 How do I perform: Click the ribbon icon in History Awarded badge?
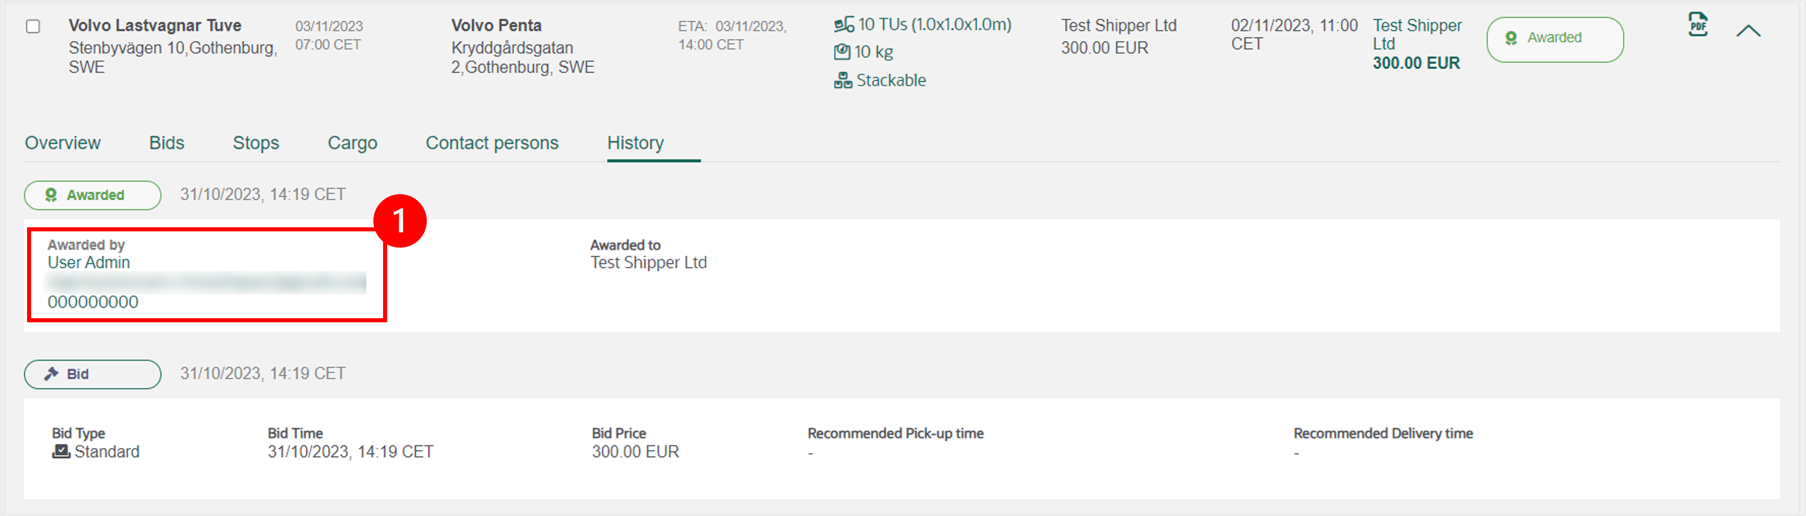click(51, 195)
